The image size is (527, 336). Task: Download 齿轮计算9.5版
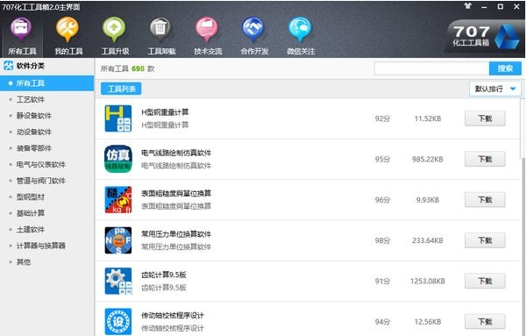coord(485,281)
